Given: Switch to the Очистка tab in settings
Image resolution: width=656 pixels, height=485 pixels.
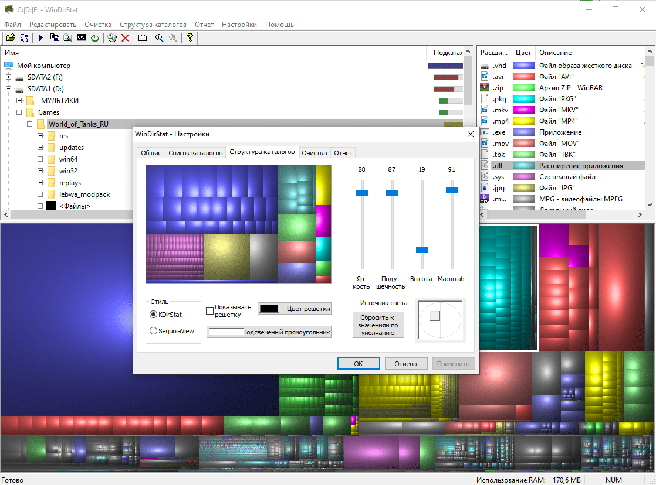Looking at the screenshot, I should [314, 153].
